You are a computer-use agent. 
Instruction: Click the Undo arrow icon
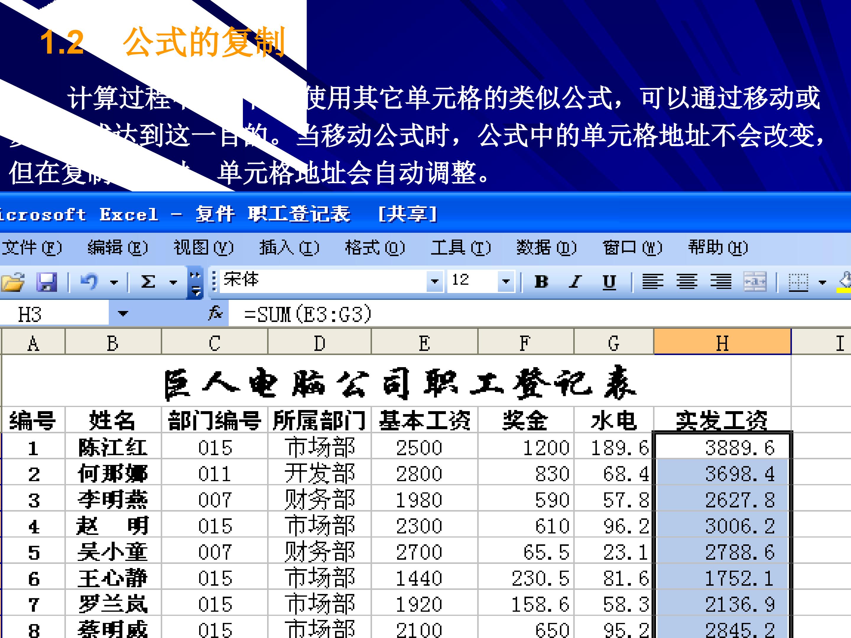coord(89,282)
